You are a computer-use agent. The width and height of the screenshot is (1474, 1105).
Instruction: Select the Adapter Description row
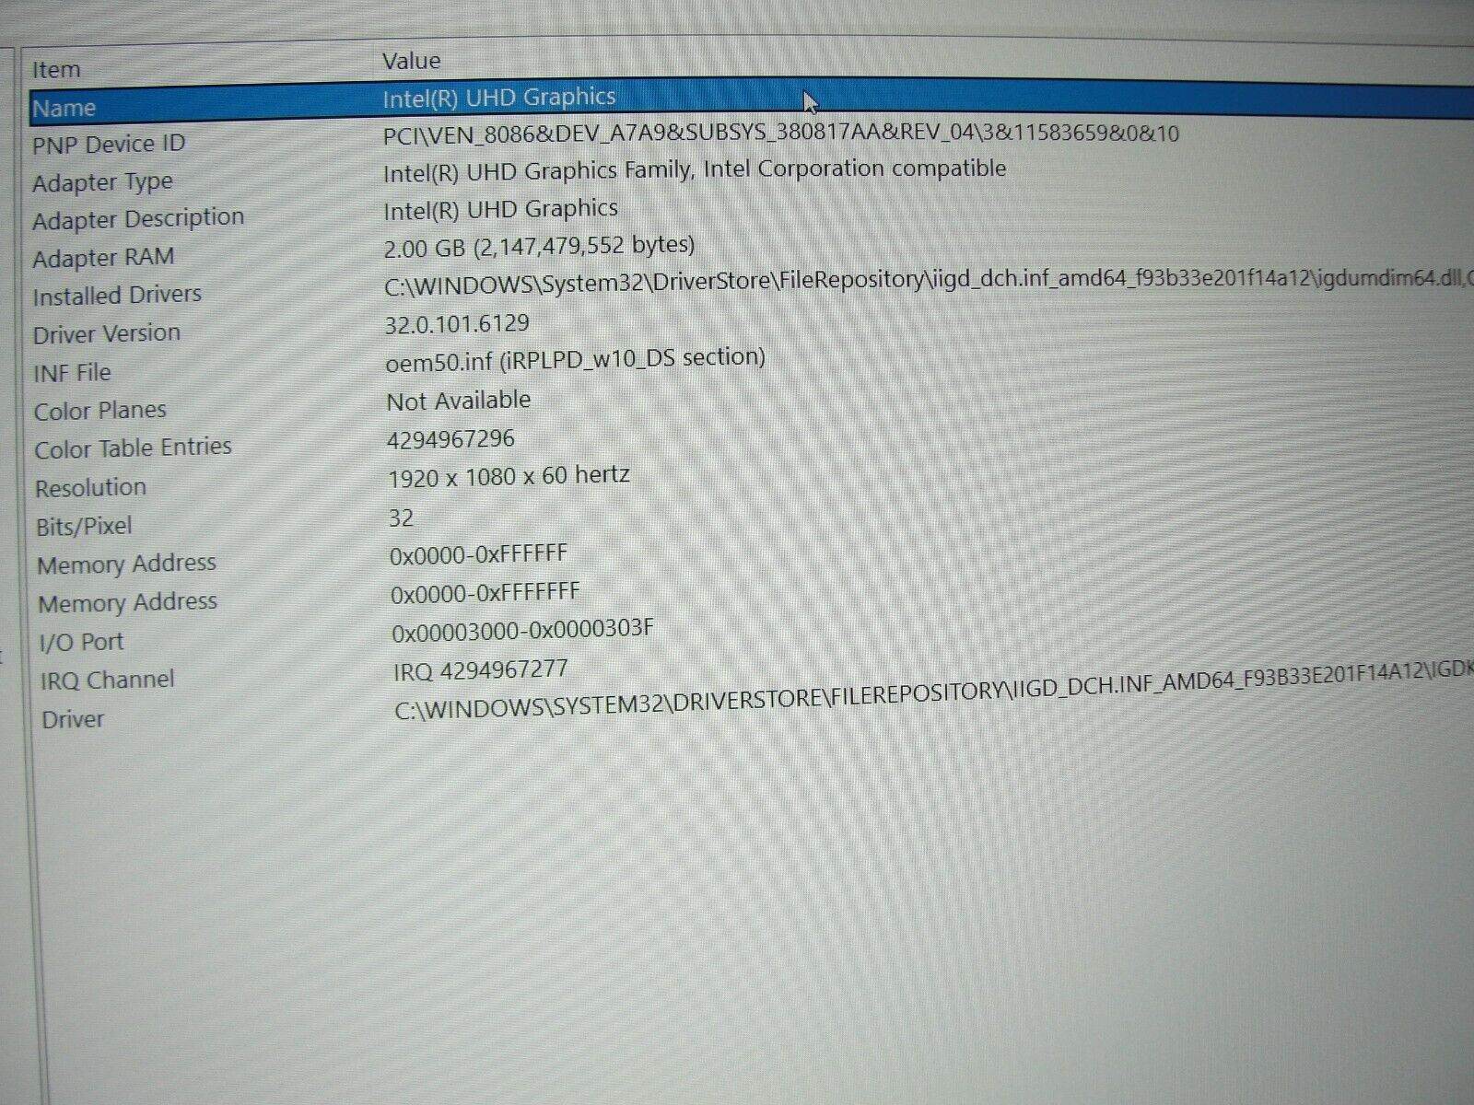tap(138, 220)
